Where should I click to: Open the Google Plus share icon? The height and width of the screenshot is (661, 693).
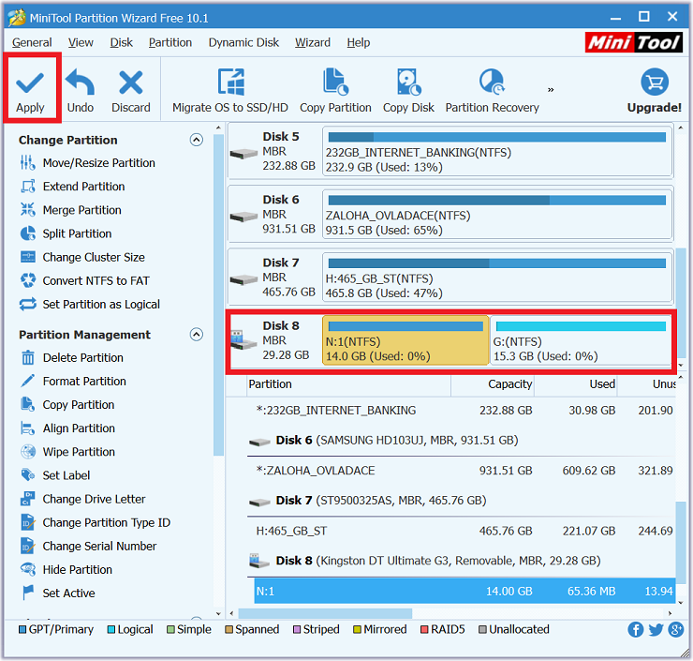pos(676,629)
